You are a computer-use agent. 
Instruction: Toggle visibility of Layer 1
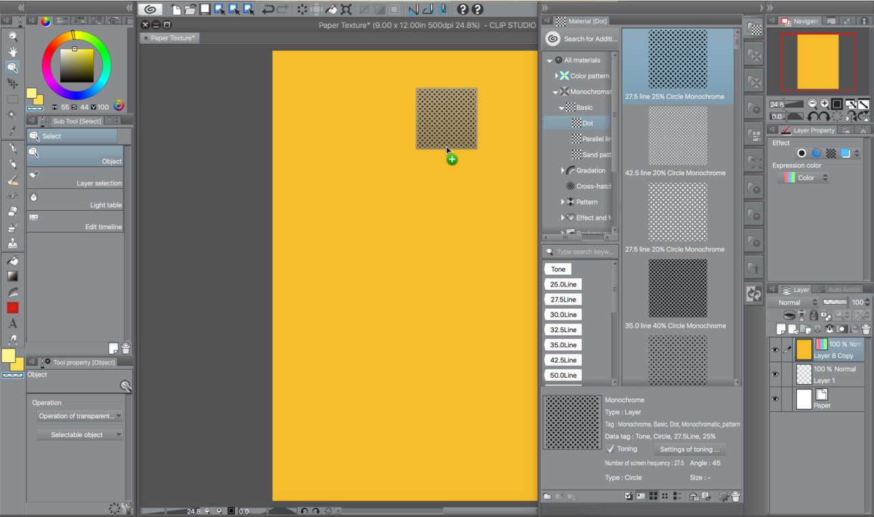(x=776, y=374)
